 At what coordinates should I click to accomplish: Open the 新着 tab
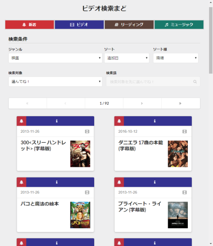coord(29,25)
